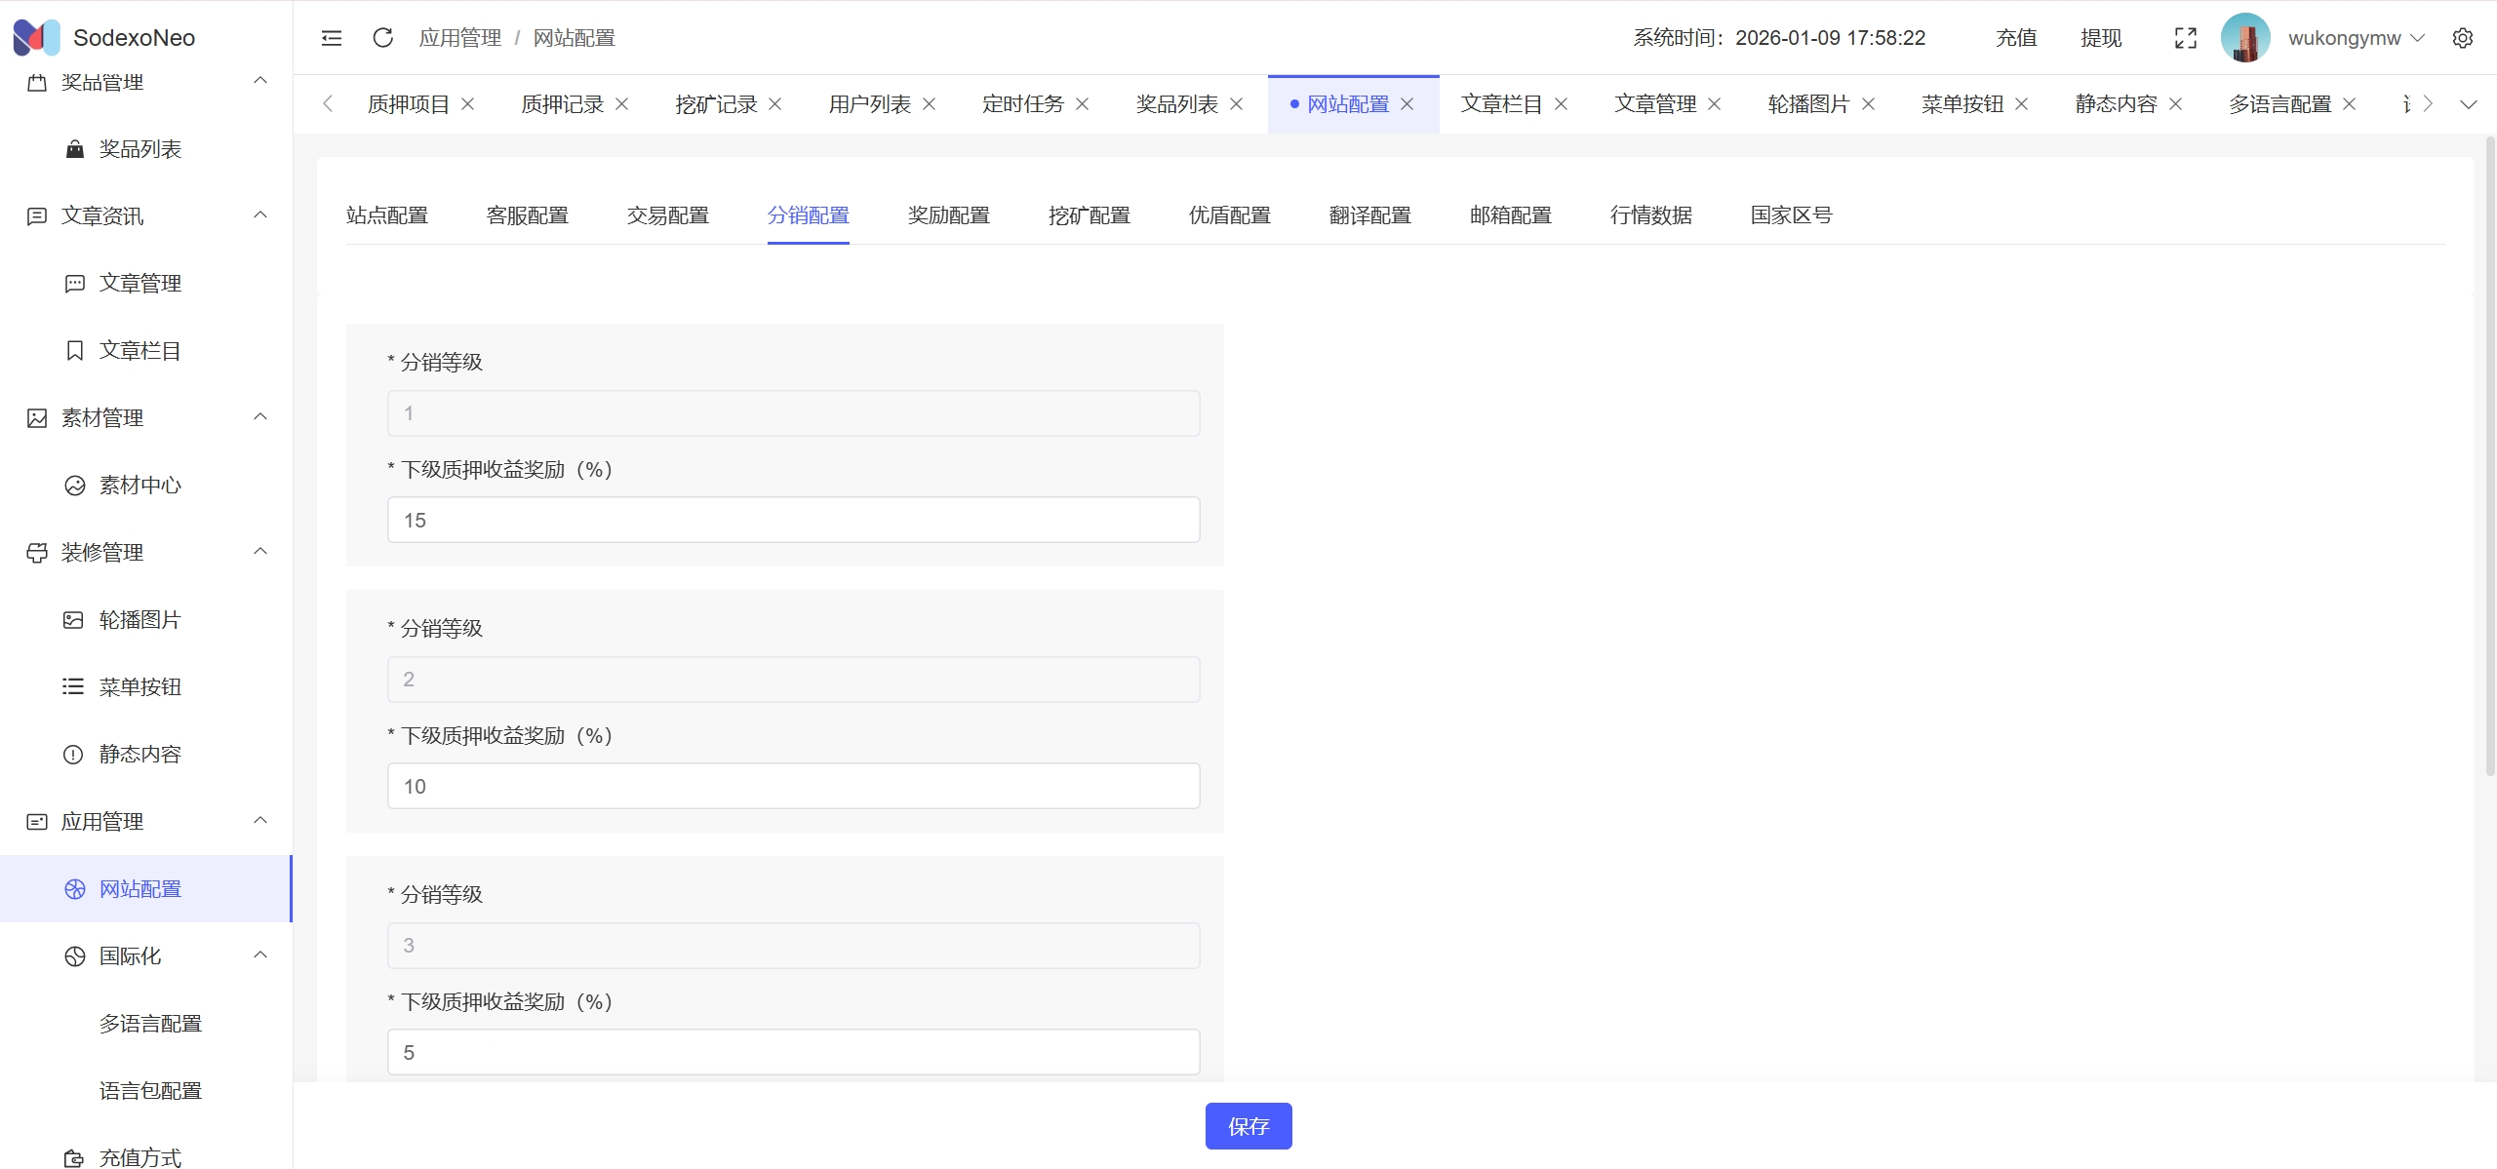The image size is (2497, 1169).
Task: Toggle the sidebar collapse hamburger icon
Action: [x=332, y=38]
